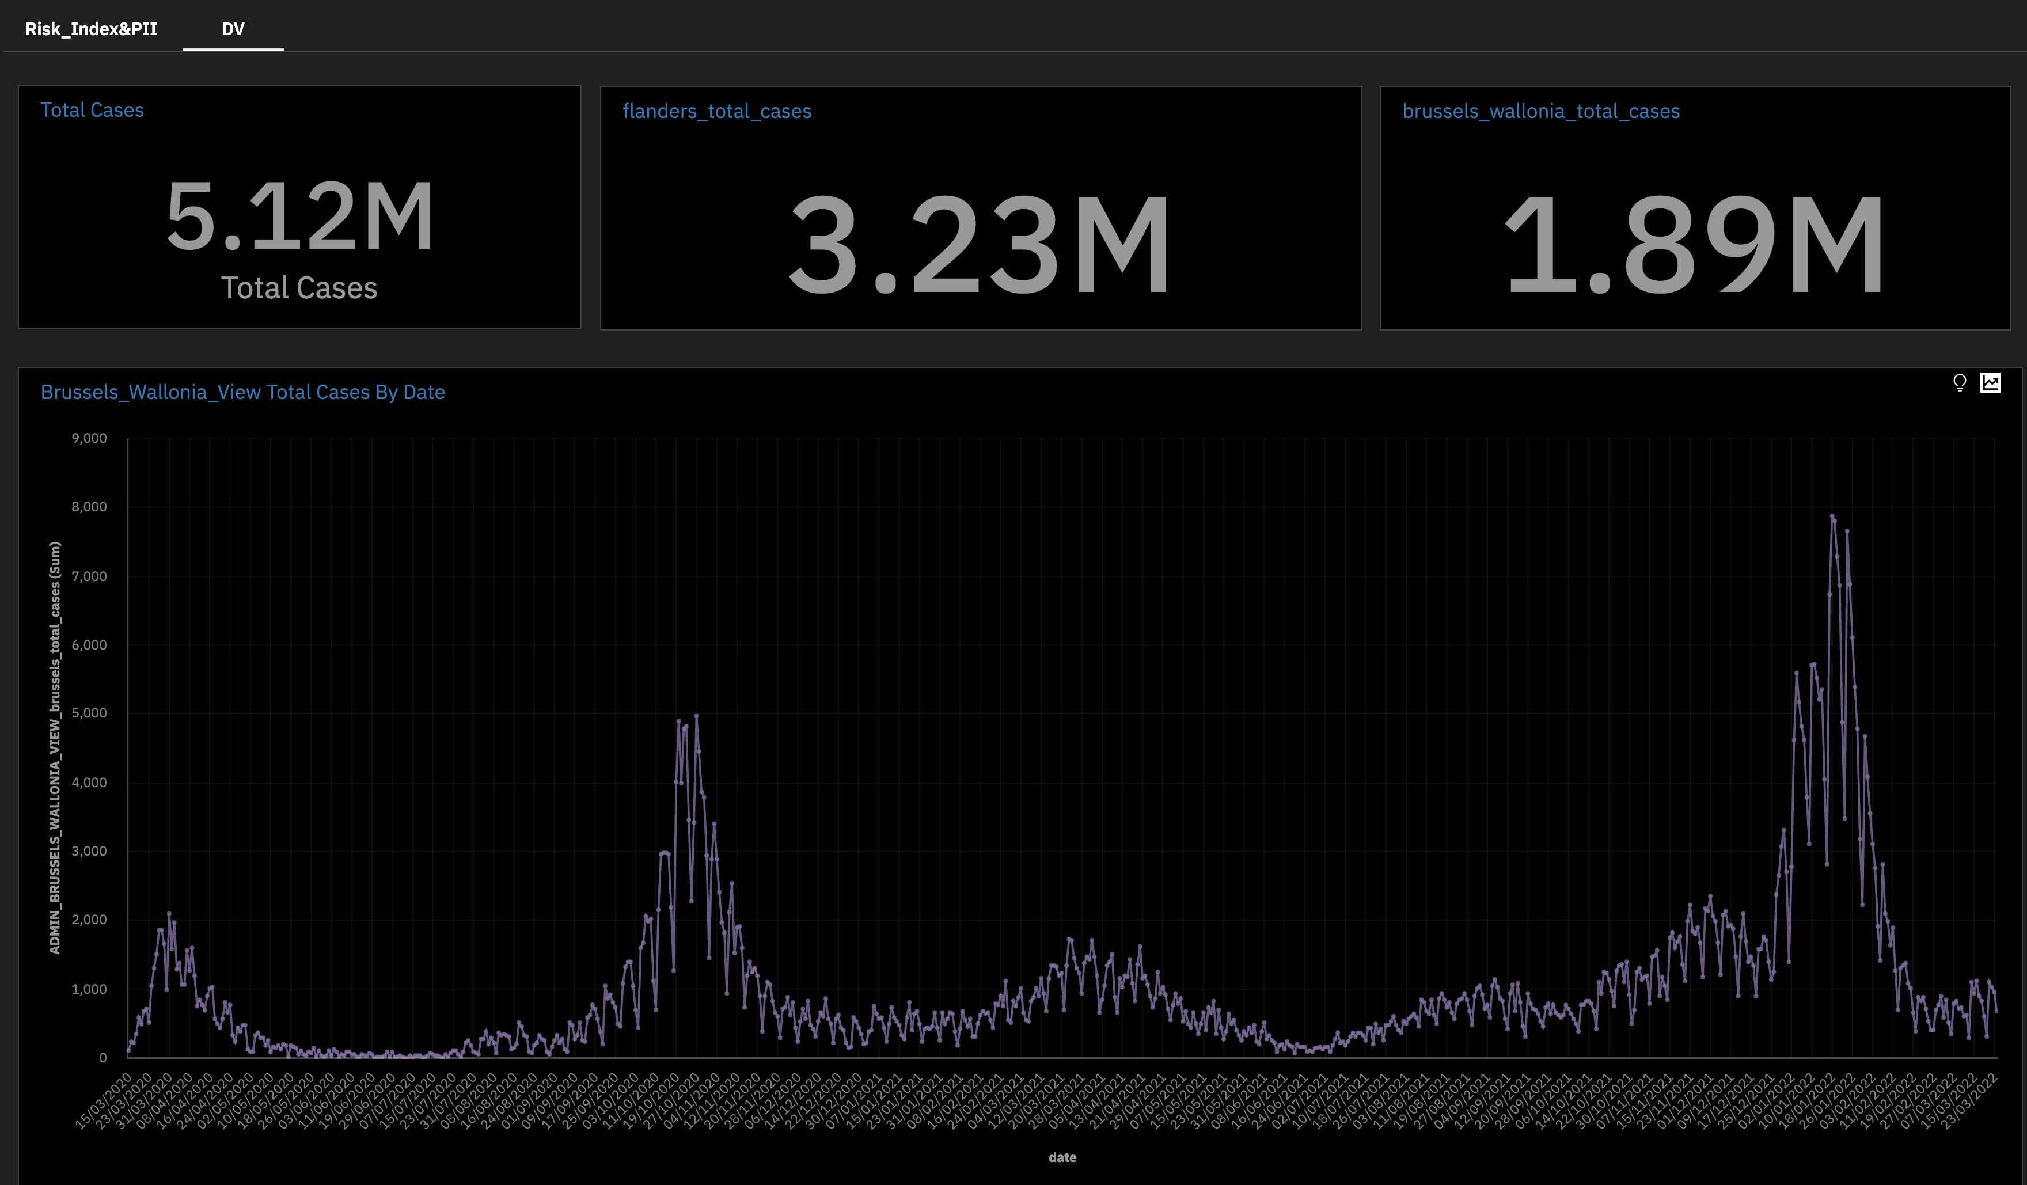Click the brussels_wallonia_total_cases widget title
2027x1185 pixels.
(1540, 111)
